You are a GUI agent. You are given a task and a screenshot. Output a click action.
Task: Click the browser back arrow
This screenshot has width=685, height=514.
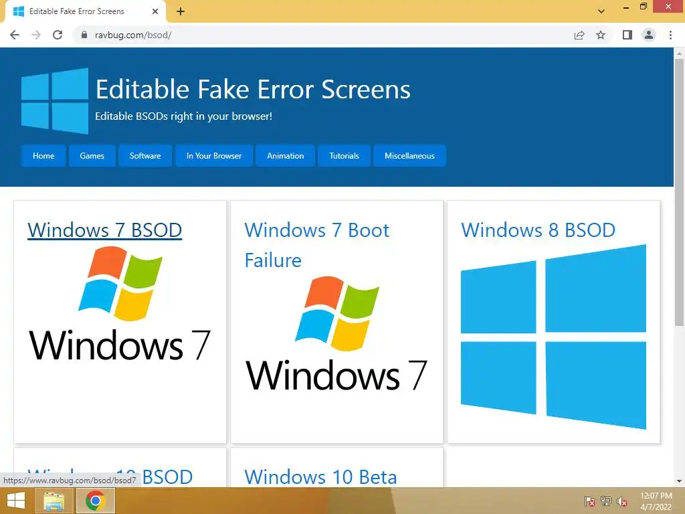click(x=15, y=35)
